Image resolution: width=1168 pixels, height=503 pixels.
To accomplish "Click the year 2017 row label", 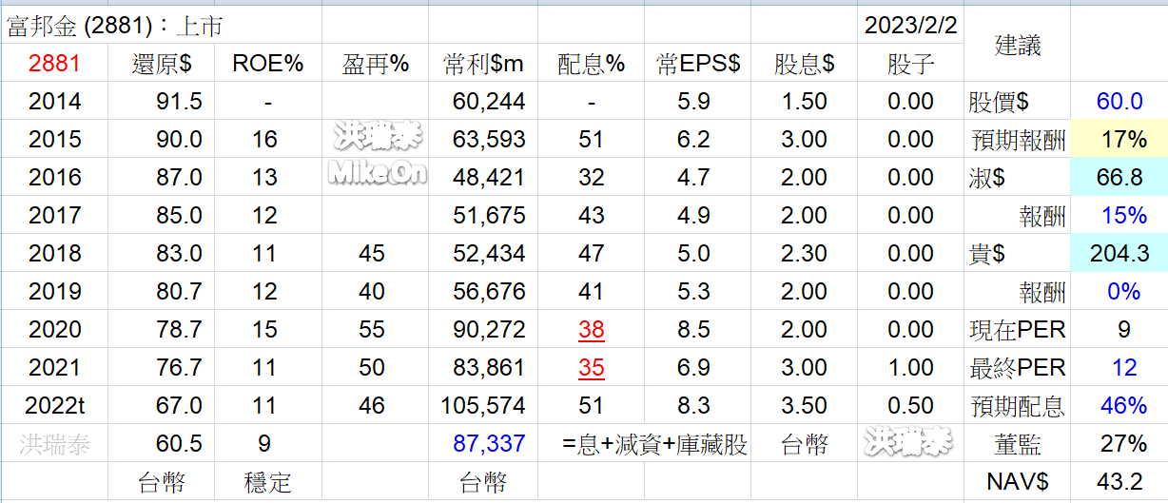I will point(54,216).
